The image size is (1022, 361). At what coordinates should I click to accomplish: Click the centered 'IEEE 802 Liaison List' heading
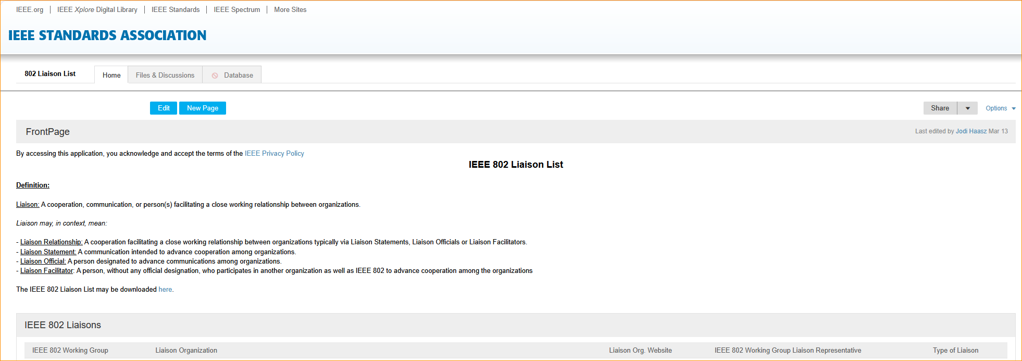click(516, 165)
